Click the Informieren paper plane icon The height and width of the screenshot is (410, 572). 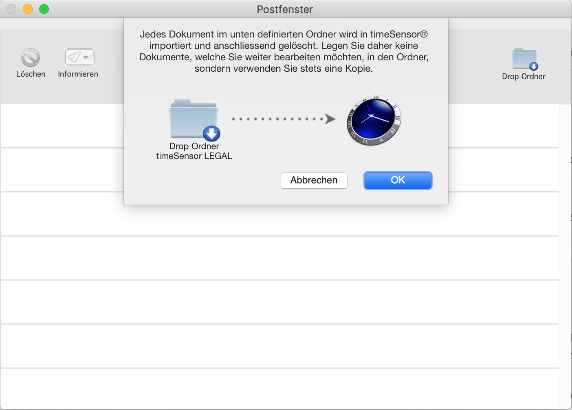click(x=74, y=57)
